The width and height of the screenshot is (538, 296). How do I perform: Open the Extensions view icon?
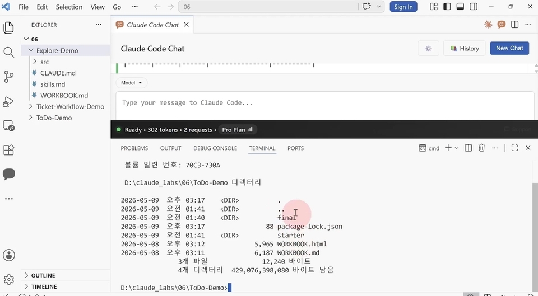tap(8, 150)
